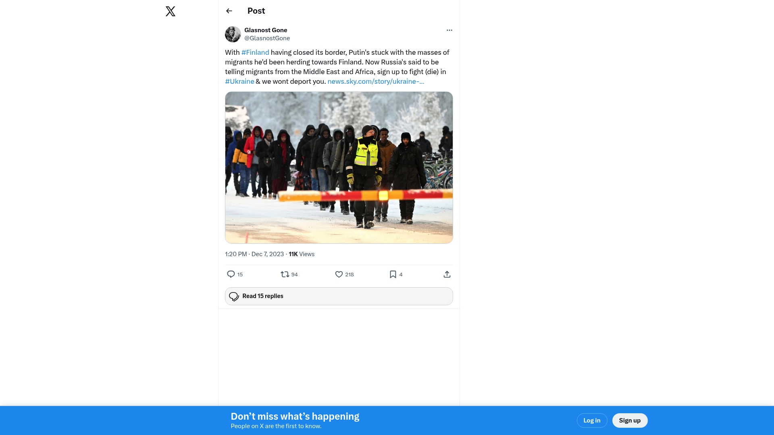Image resolution: width=774 pixels, height=435 pixels.
Task: Click the X logo icon
Action: pos(171,11)
